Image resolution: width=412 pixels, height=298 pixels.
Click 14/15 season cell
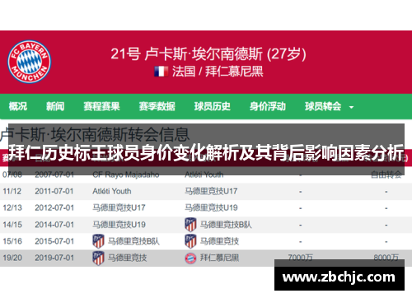12,225
